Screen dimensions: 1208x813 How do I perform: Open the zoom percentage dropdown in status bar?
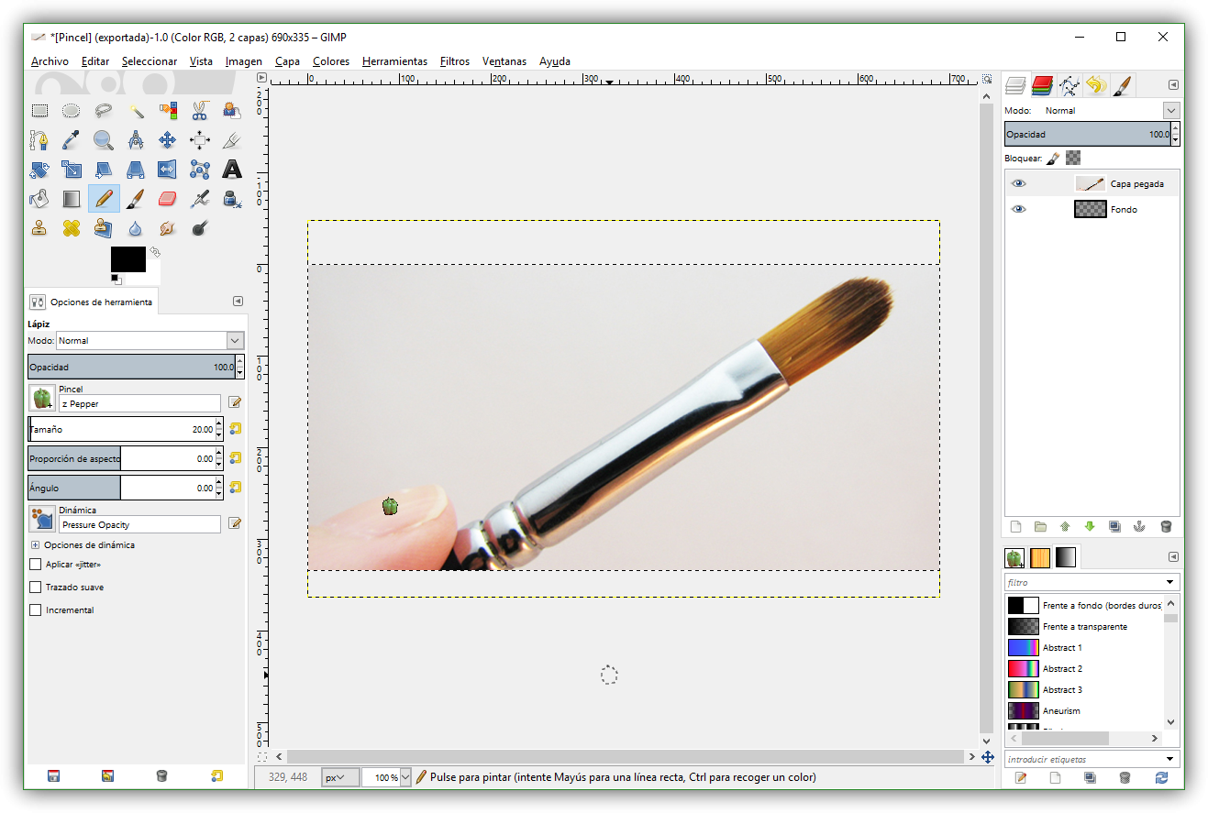point(405,777)
